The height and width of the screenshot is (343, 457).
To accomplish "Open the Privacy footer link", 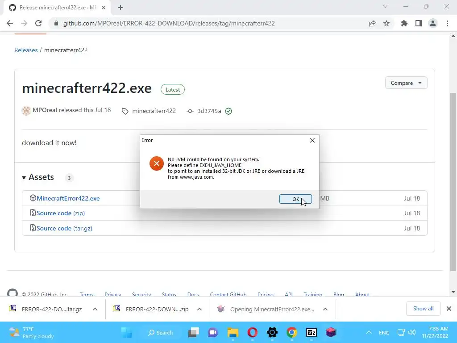I will 113,294.
